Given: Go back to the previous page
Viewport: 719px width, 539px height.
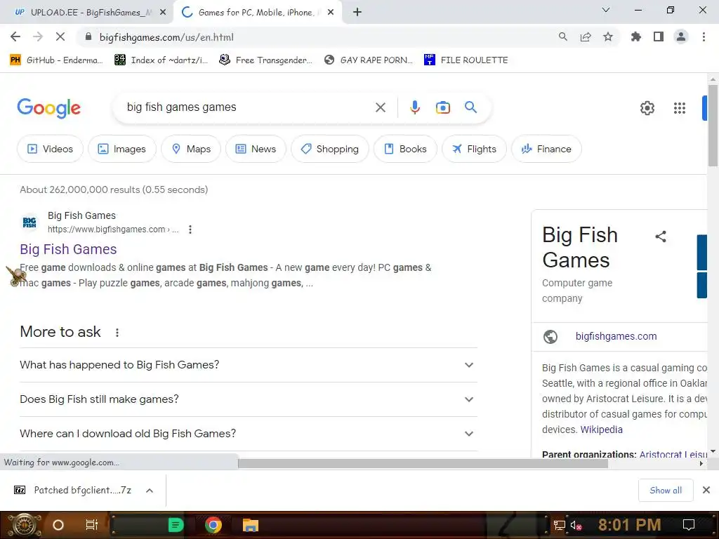Looking at the screenshot, I should pyautogui.click(x=15, y=36).
